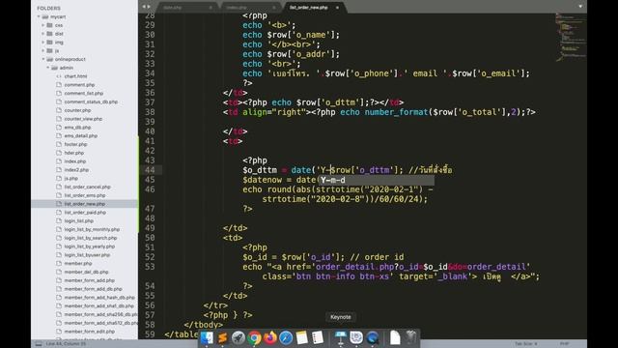
Task: Go to previous tab with left arrow
Action: [144, 7]
